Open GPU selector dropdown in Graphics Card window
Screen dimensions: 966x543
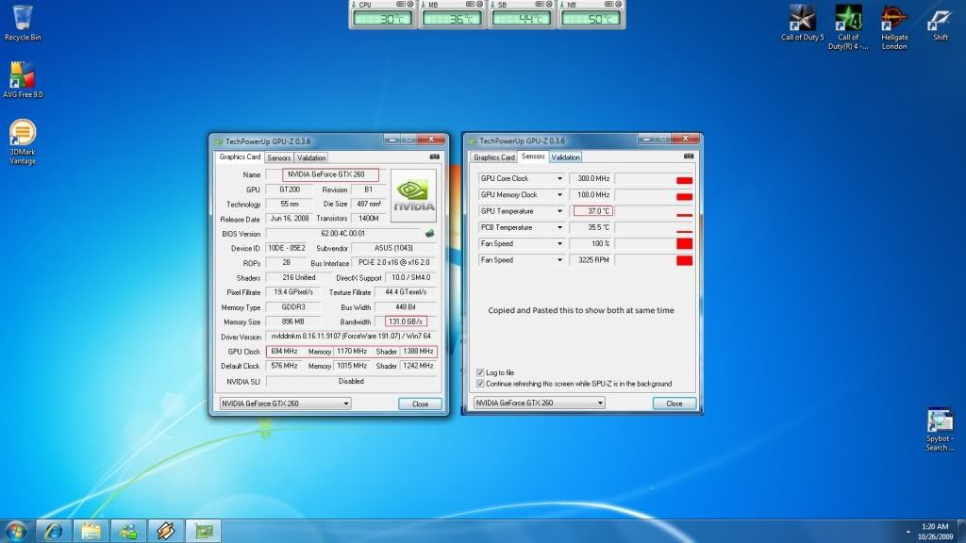(x=285, y=403)
